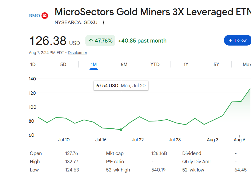Click the MicroSectors Gold Miners title

[x=153, y=12]
